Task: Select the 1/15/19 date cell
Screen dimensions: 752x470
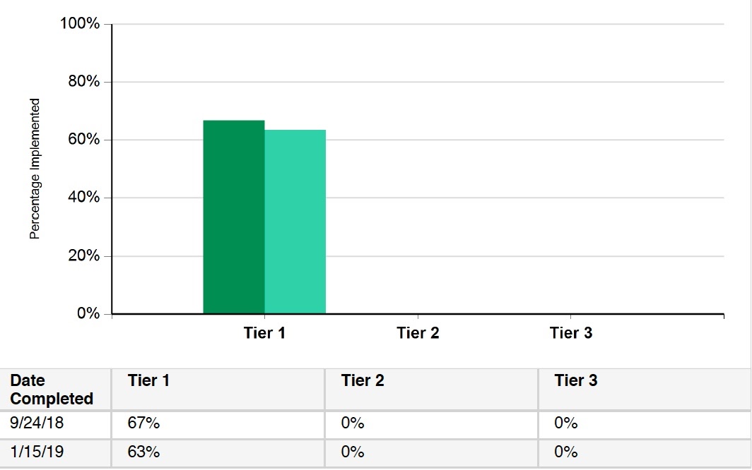Action: tap(56, 453)
